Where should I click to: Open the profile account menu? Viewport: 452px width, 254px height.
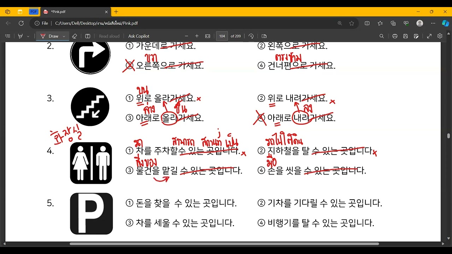[420, 23]
